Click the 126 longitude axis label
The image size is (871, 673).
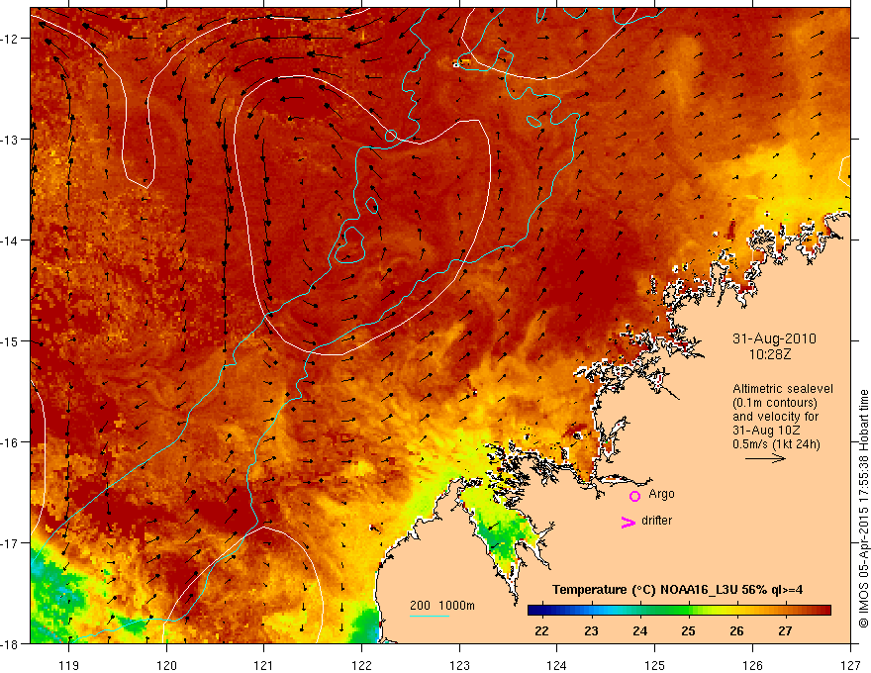click(x=752, y=665)
